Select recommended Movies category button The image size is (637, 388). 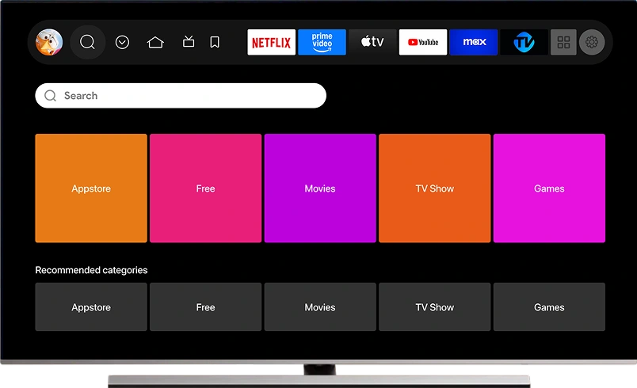[320, 307]
